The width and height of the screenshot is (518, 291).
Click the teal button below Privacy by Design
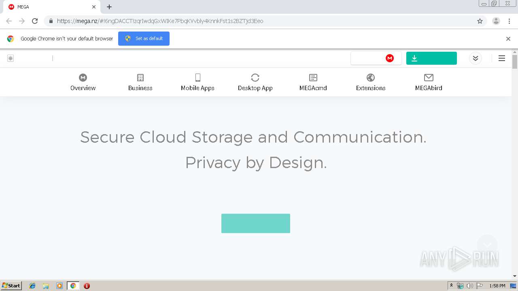pyautogui.click(x=256, y=223)
